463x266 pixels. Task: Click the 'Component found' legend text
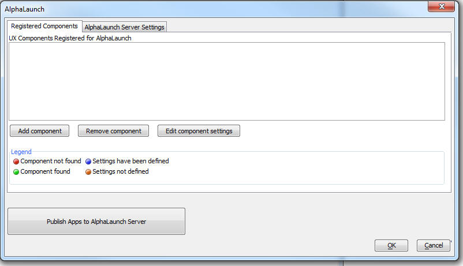click(x=45, y=171)
